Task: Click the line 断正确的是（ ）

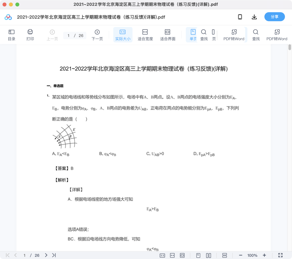Action: point(70,119)
